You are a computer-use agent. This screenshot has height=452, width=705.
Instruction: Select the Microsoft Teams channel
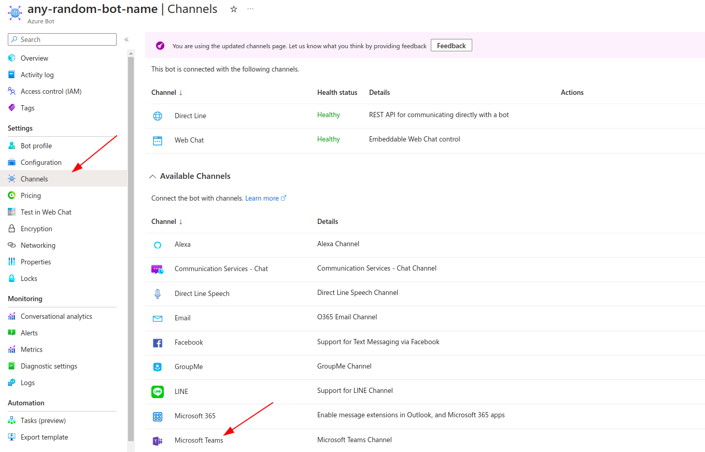point(199,440)
